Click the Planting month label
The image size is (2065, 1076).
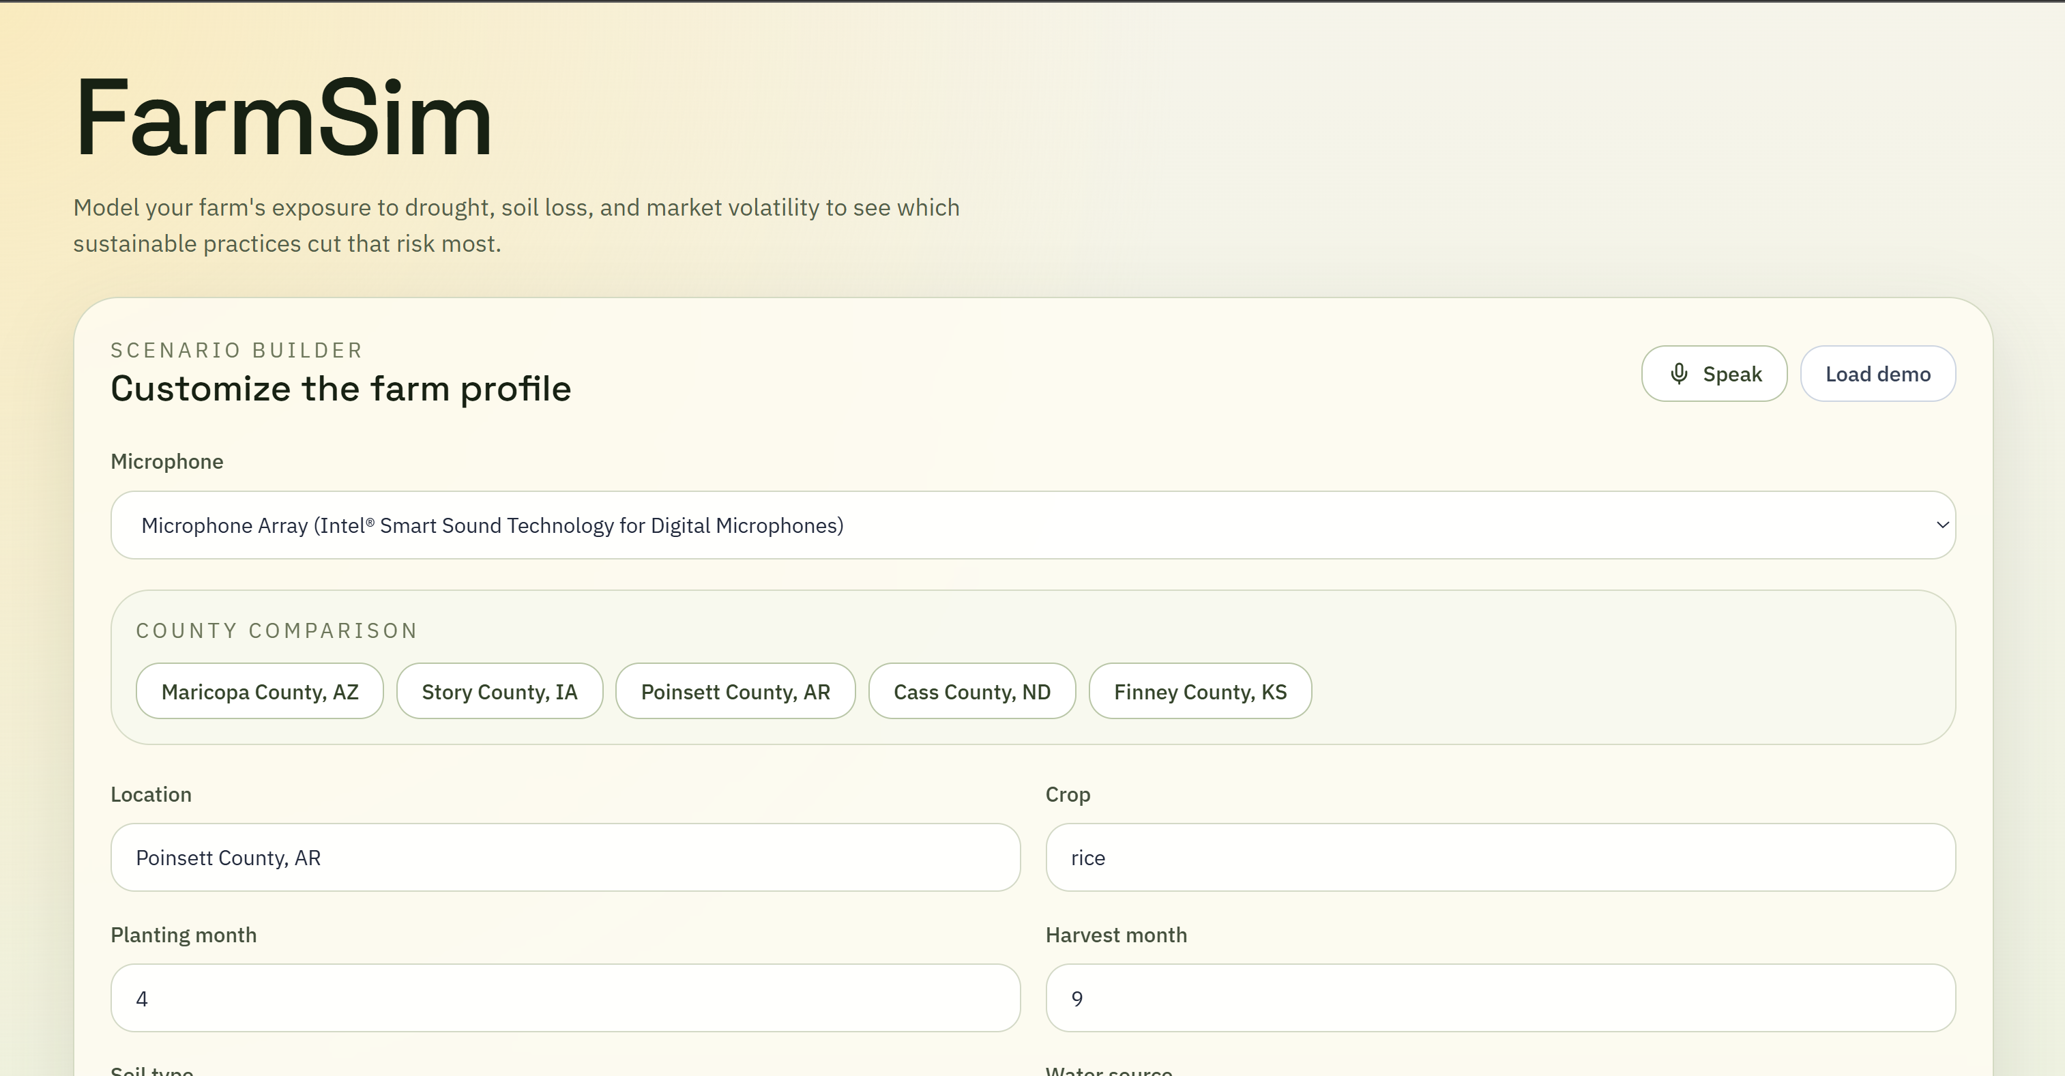(x=184, y=935)
